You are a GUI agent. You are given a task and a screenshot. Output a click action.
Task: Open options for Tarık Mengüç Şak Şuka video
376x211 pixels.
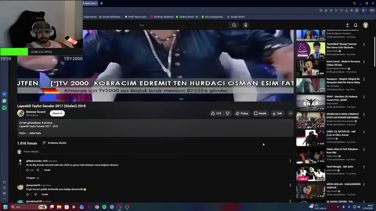click(364, 167)
